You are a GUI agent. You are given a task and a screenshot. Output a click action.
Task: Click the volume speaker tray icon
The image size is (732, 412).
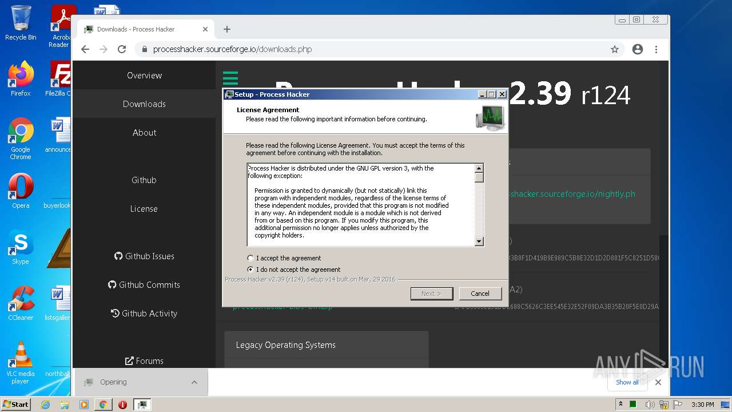point(650,405)
